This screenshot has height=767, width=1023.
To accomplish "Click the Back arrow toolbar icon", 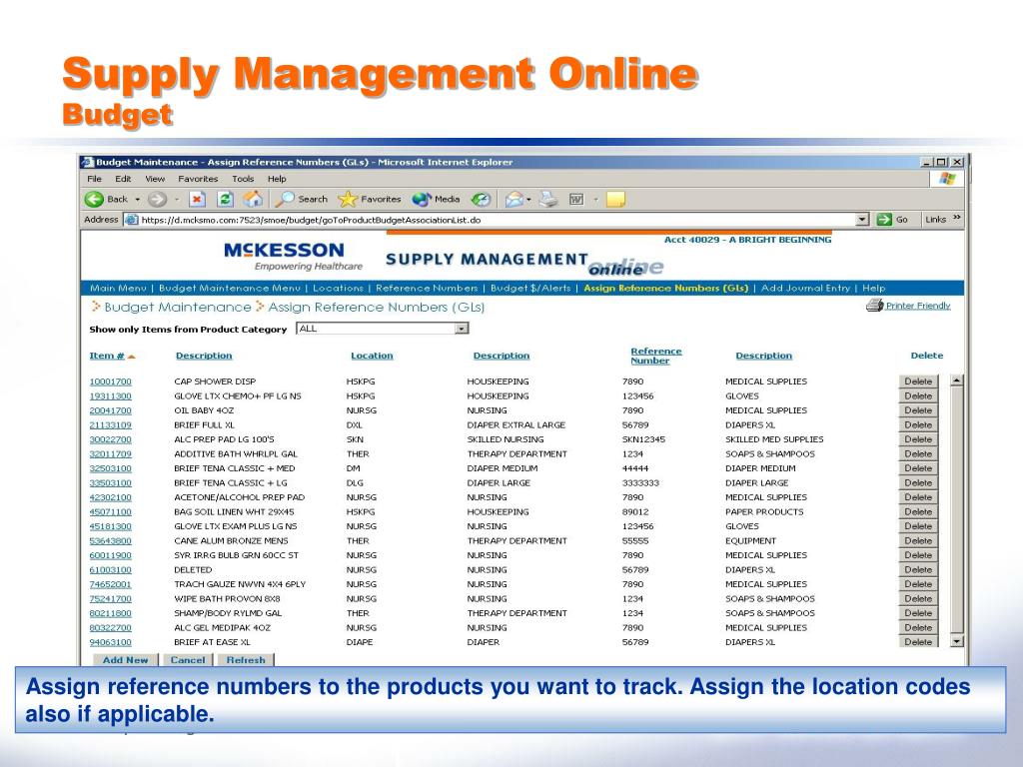I will (95, 199).
